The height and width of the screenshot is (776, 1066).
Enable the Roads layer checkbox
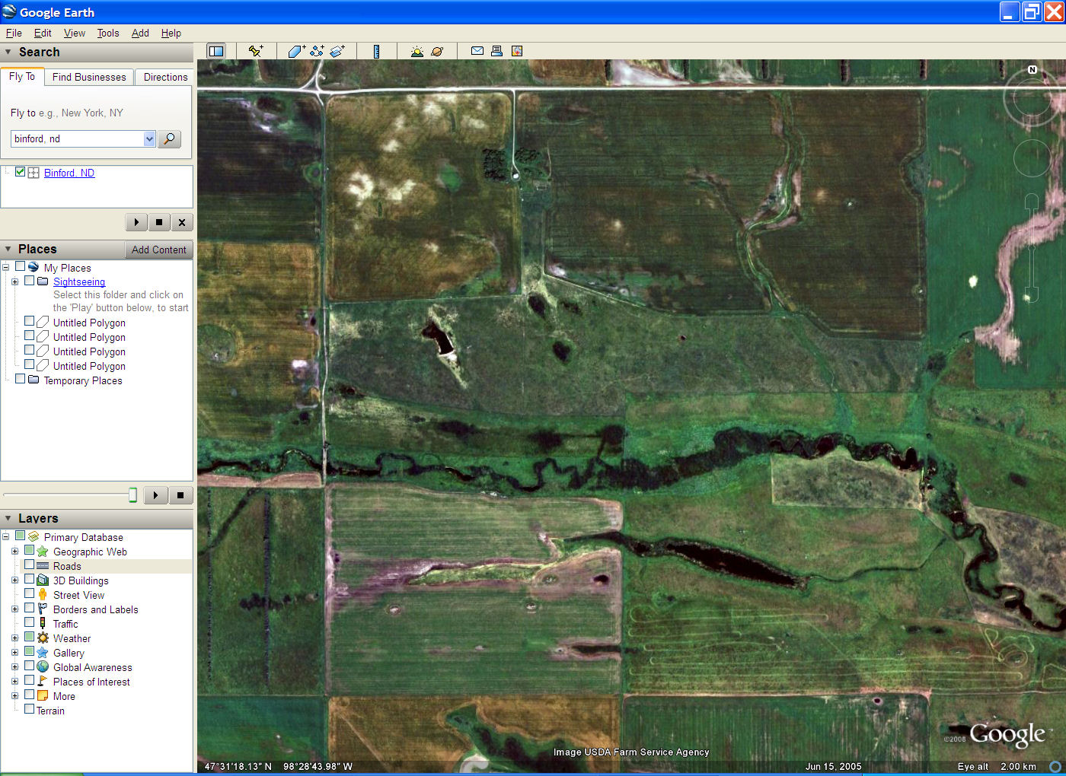coord(29,565)
